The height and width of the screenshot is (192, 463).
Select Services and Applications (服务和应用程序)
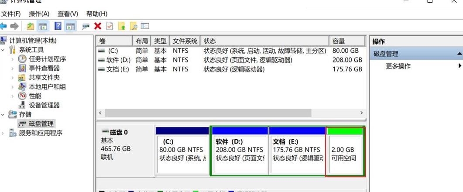[41, 133]
